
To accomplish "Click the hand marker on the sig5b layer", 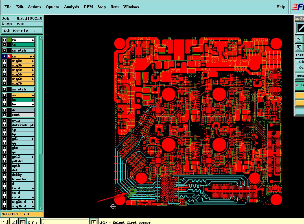I will (33, 75).
